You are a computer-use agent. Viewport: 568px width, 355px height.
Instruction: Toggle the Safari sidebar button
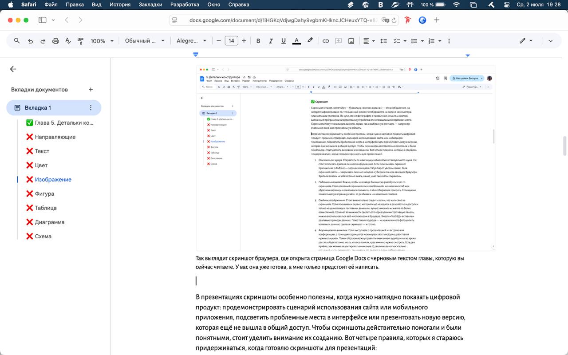[43, 20]
